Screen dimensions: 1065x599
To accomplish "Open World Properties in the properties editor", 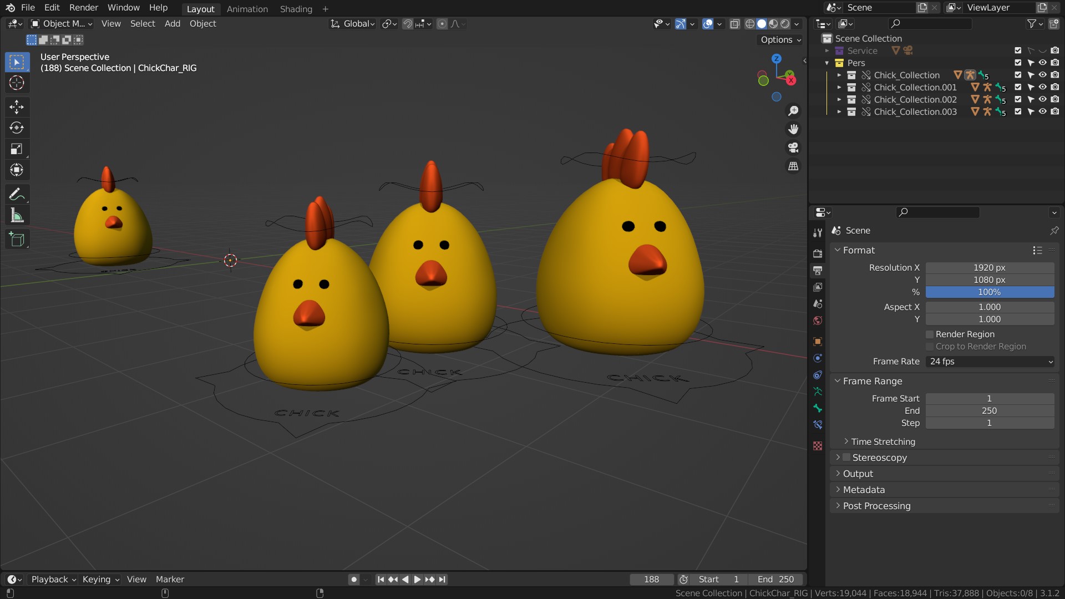I will click(817, 320).
